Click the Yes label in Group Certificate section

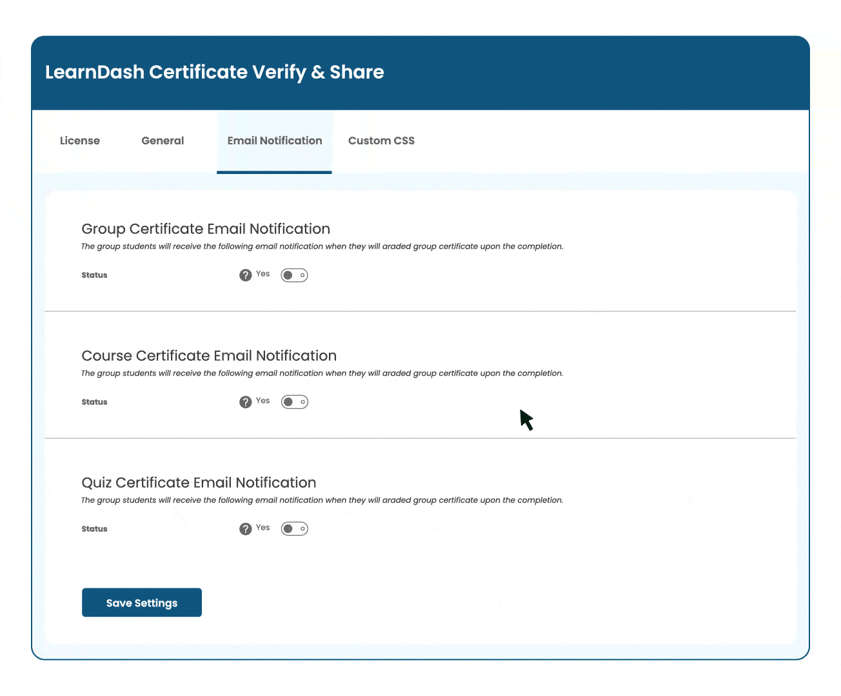262,274
